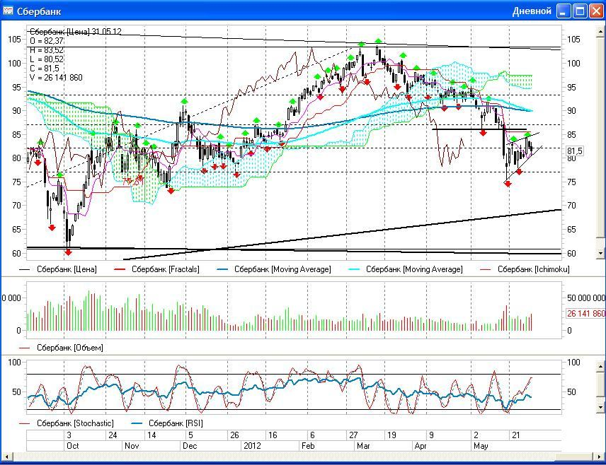
Task: Click the '16' date label on time axis
Action: 273,435
